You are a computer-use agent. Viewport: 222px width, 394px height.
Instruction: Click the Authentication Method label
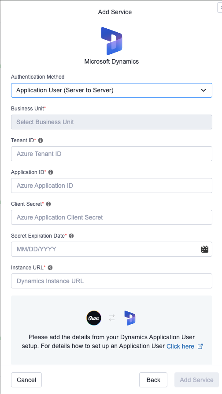click(37, 77)
